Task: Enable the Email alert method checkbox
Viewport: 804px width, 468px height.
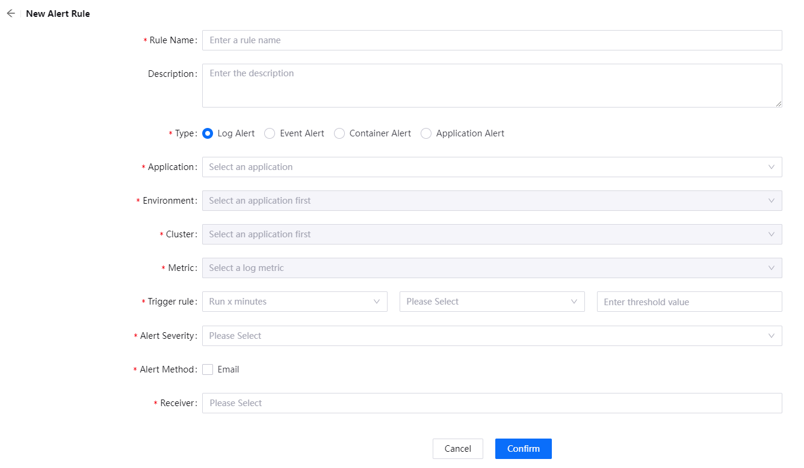Action: 208,369
